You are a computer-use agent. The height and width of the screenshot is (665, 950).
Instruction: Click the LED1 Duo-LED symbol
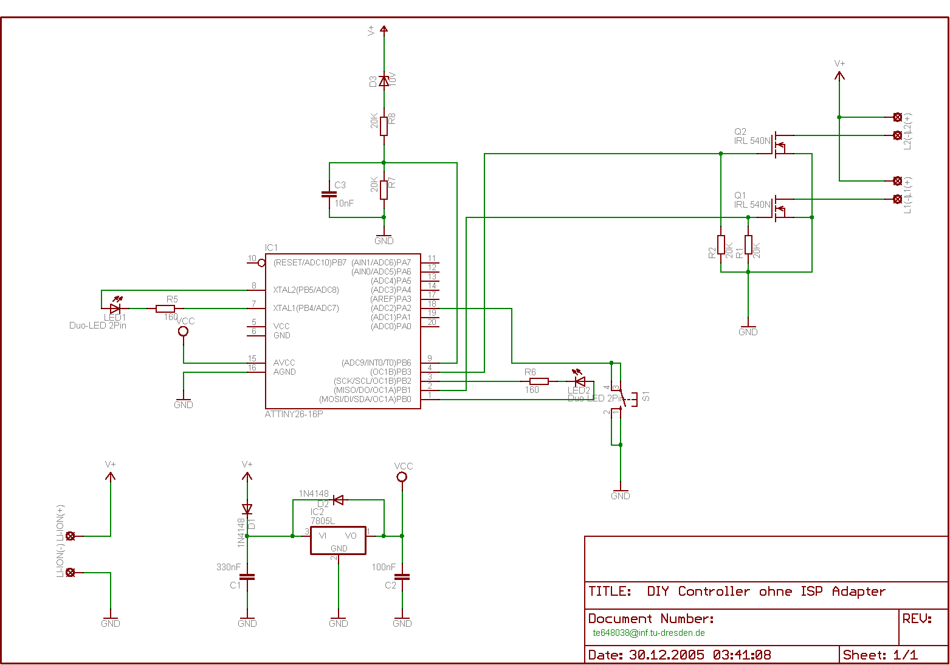point(114,309)
